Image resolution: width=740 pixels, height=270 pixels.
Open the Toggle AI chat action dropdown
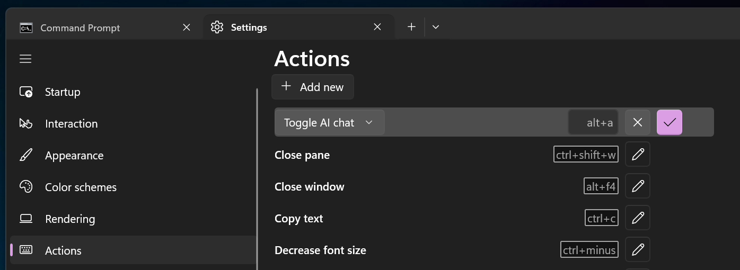(x=329, y=122)
